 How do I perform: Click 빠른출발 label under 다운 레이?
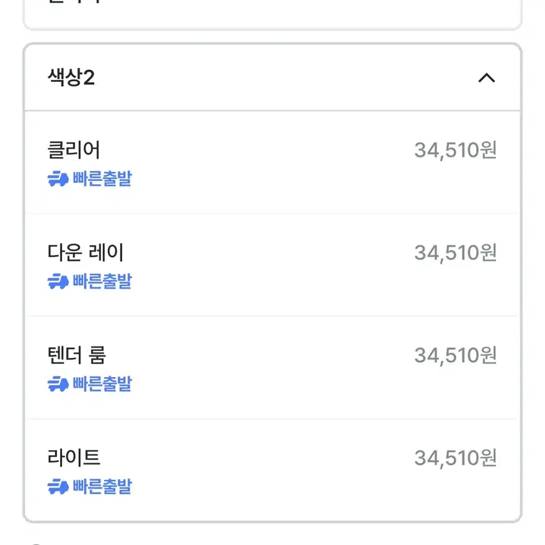pos(102,281)
